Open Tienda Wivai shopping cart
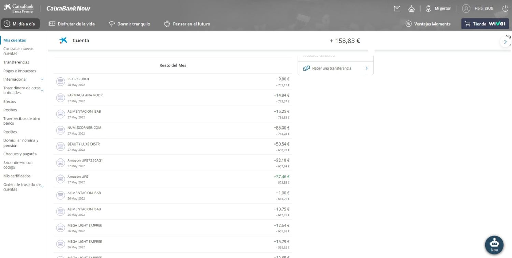Screen dimensions: 512x258 pyautogui.click(x=485, y=24)
